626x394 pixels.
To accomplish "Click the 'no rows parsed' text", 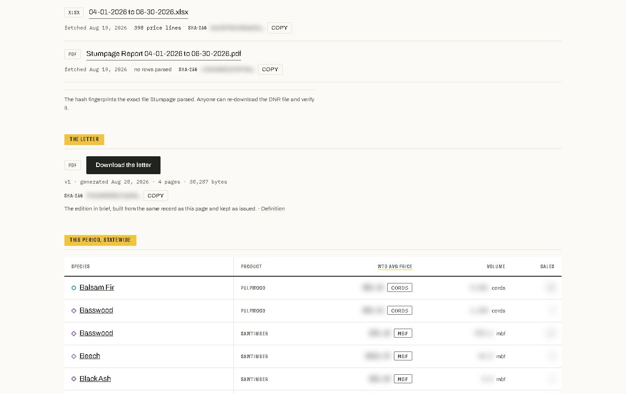I will coord(153,69).
